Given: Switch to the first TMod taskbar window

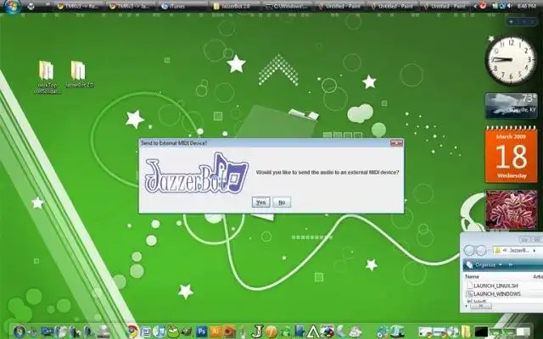Looking at the screenshot, I should pos(77,6).
